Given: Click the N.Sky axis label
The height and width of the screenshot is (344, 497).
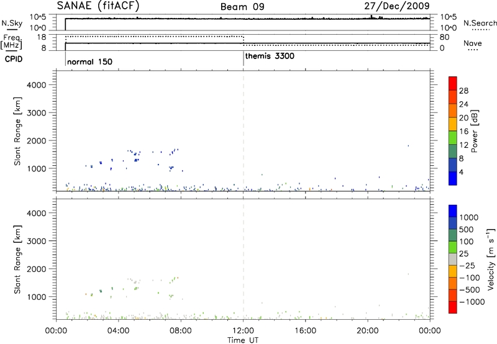Looking at the screenshot, I should coord(12,23).
